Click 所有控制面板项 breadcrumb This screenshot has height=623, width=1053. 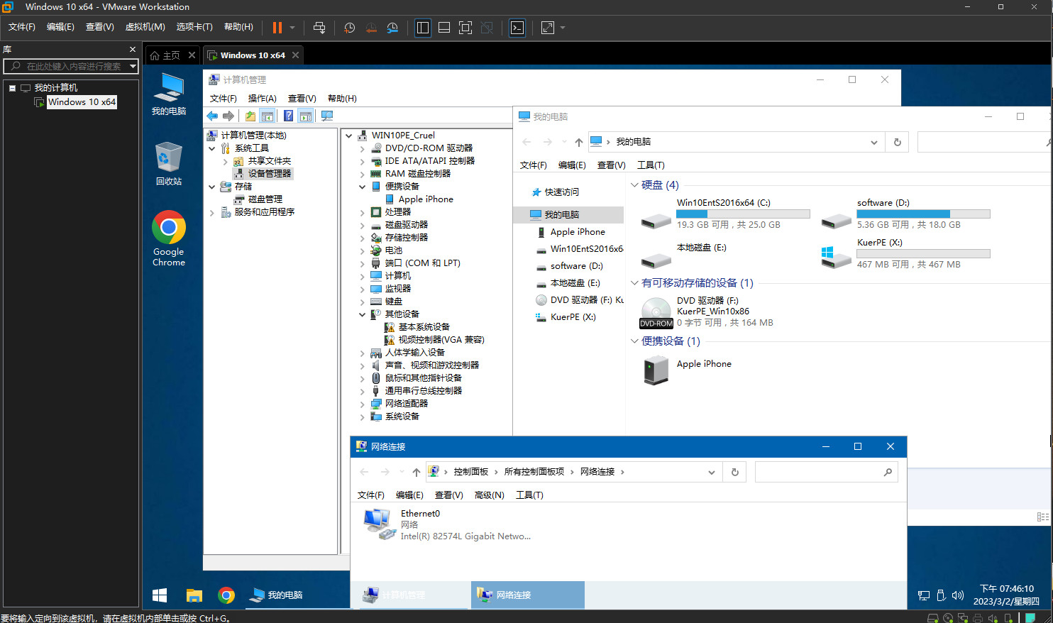point(534,472)
